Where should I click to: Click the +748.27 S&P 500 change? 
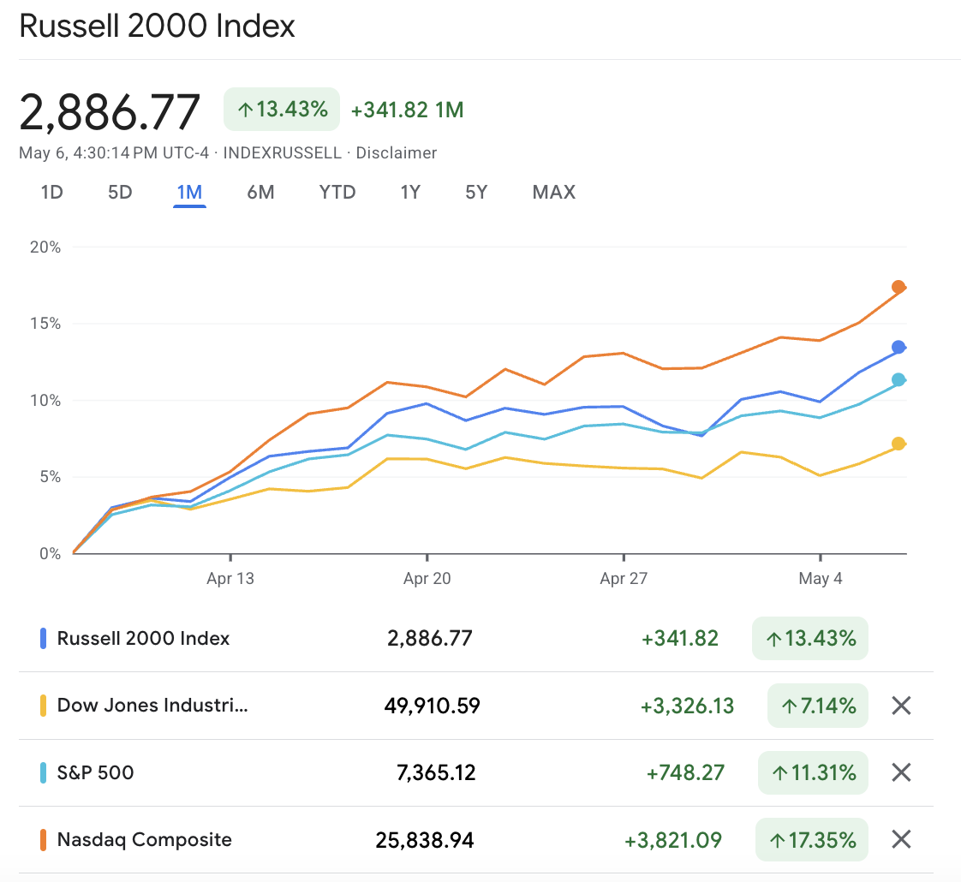[685, 772]
